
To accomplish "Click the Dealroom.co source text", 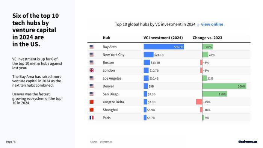I will coord(106,142).
